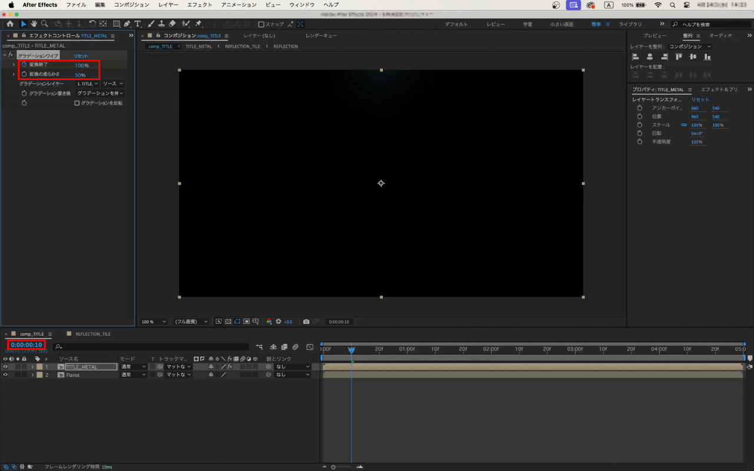Click align horizontal centers icon

tap(650, 57)
